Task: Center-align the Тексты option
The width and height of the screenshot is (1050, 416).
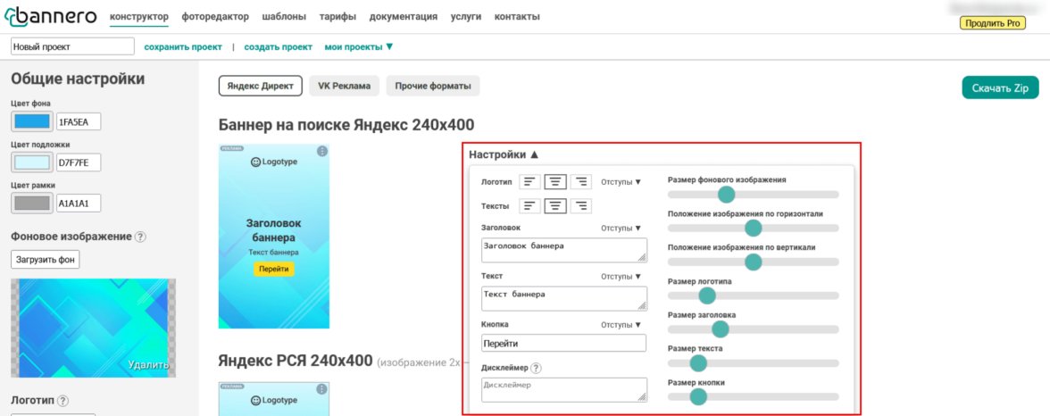Action: click(556, 206)
